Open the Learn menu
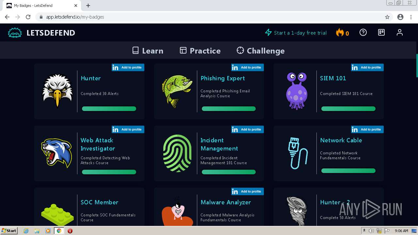The width and height of the screenshot is (418, 235). 148,51
